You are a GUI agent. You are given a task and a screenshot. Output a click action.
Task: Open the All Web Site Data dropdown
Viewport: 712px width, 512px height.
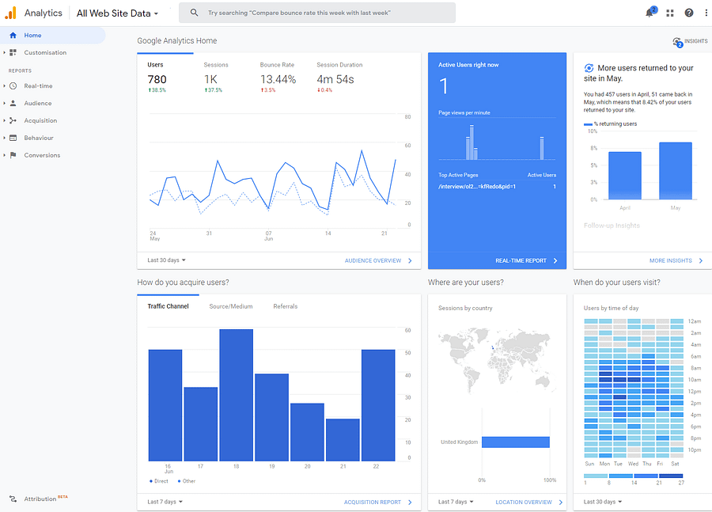coord(117,13)
